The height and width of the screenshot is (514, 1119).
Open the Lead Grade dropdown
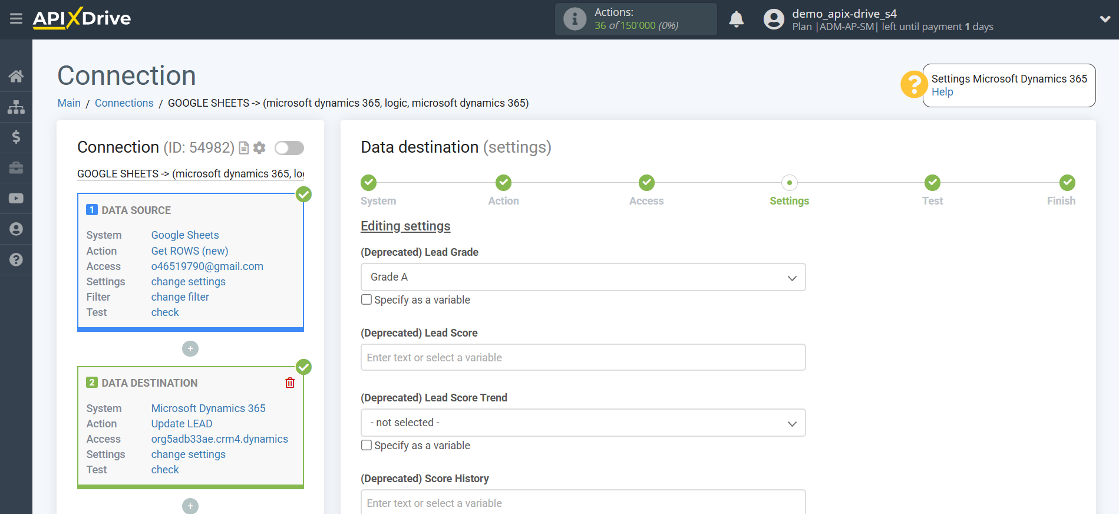583,277
